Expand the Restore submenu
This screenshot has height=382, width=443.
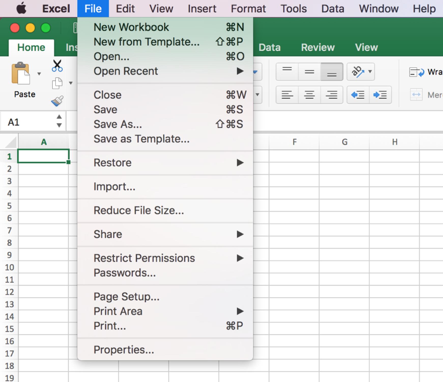(165, 163)
